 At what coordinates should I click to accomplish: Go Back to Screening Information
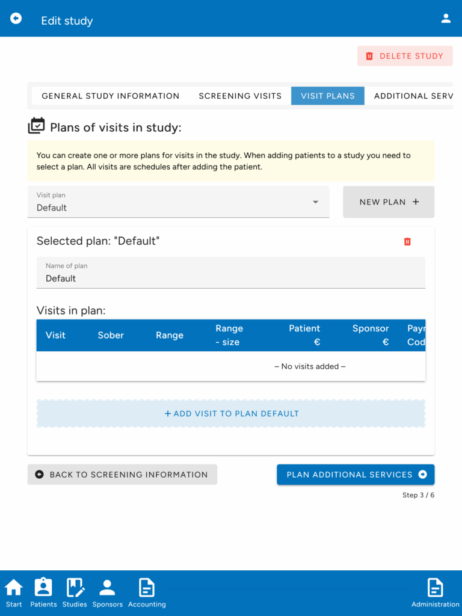122,475
